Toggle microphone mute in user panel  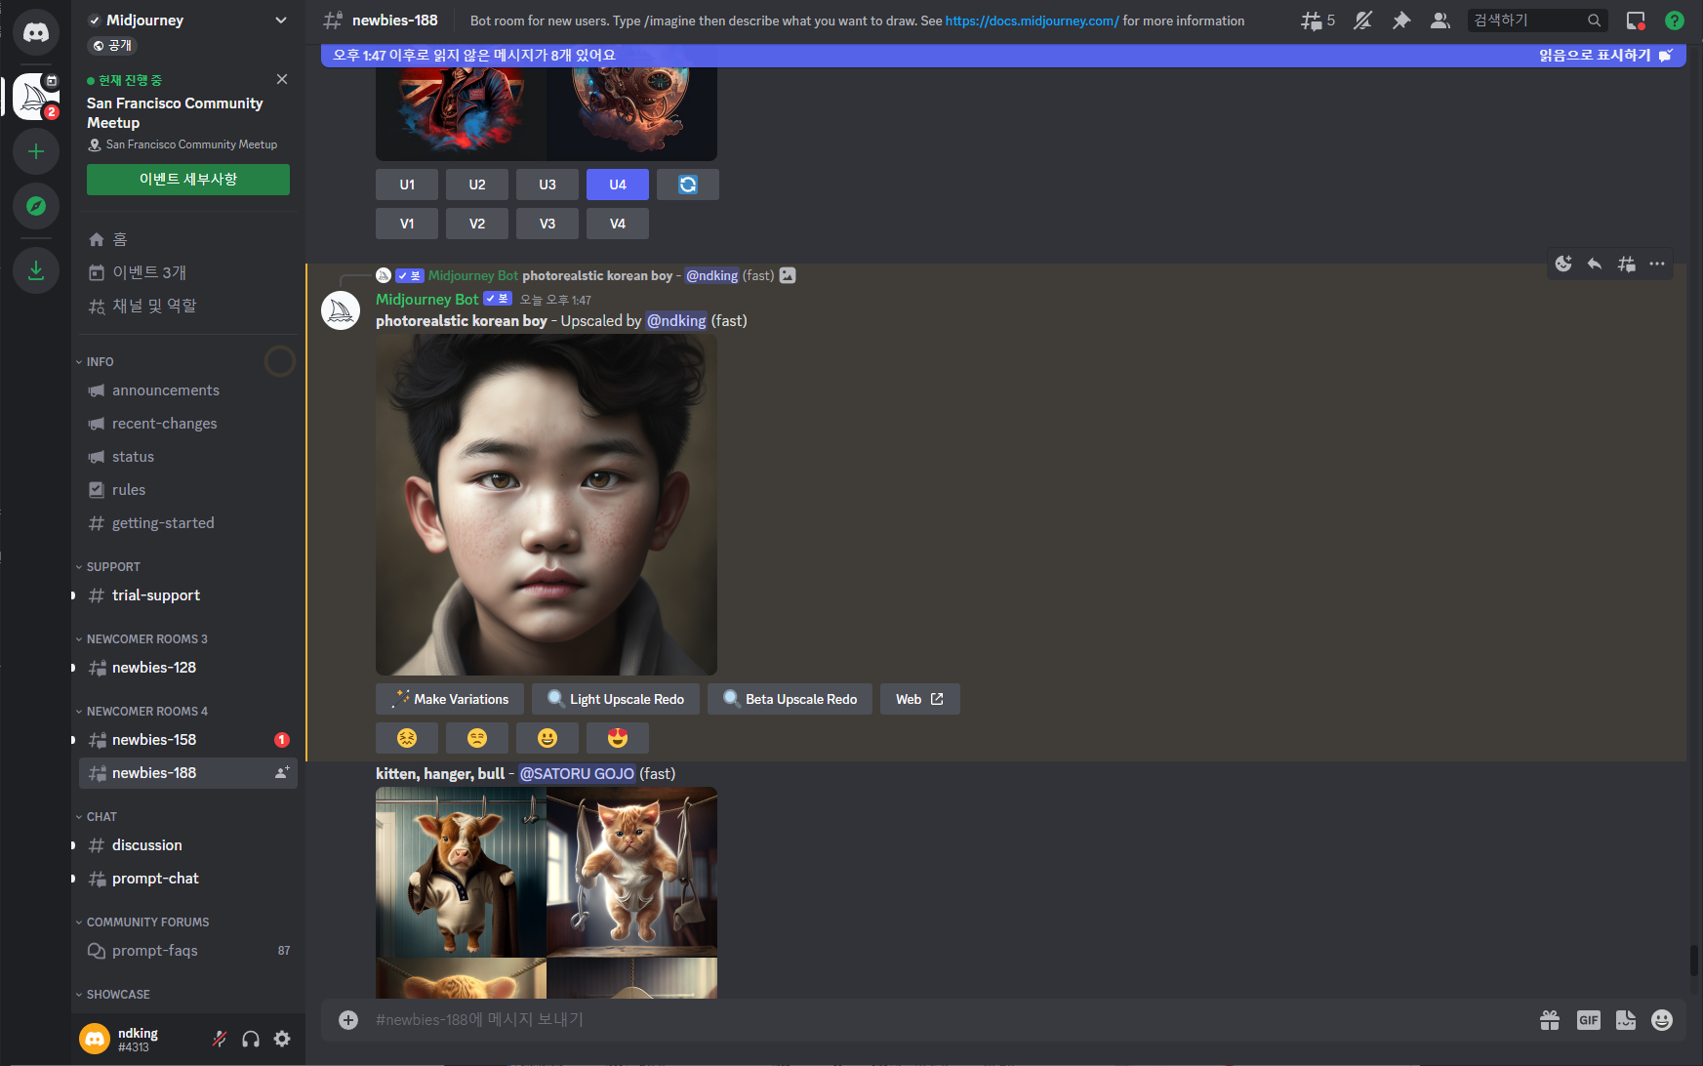point(220,1039)
